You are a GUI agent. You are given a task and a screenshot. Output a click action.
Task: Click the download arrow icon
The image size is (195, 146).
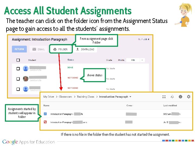(x=77, y=49)
